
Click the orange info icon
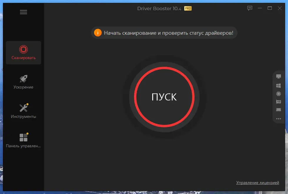pos(98,33)
